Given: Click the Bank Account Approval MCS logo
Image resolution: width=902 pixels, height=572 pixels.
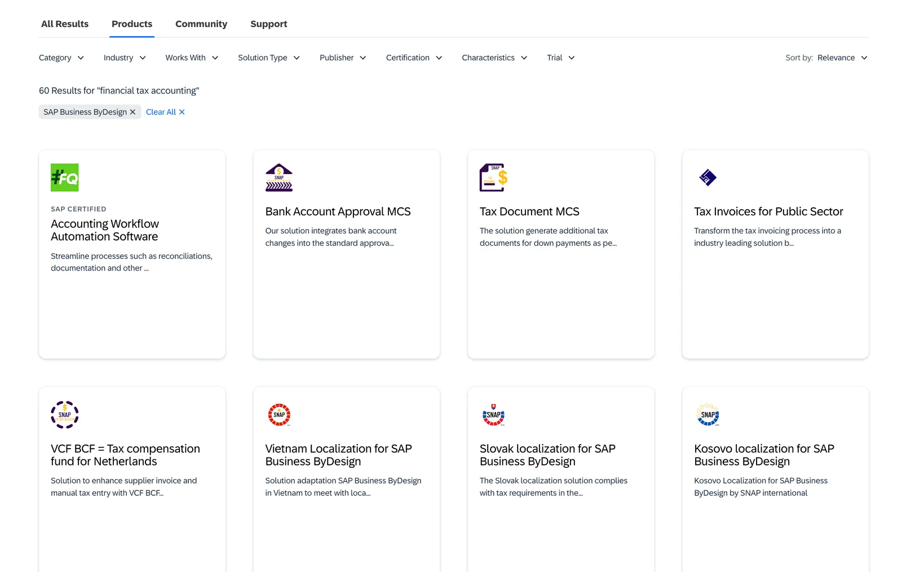Looking at the screenshot, I should tap(279, 178).
